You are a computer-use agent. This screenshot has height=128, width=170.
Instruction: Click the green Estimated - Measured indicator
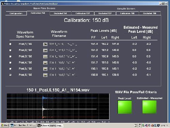coord(149,107)
